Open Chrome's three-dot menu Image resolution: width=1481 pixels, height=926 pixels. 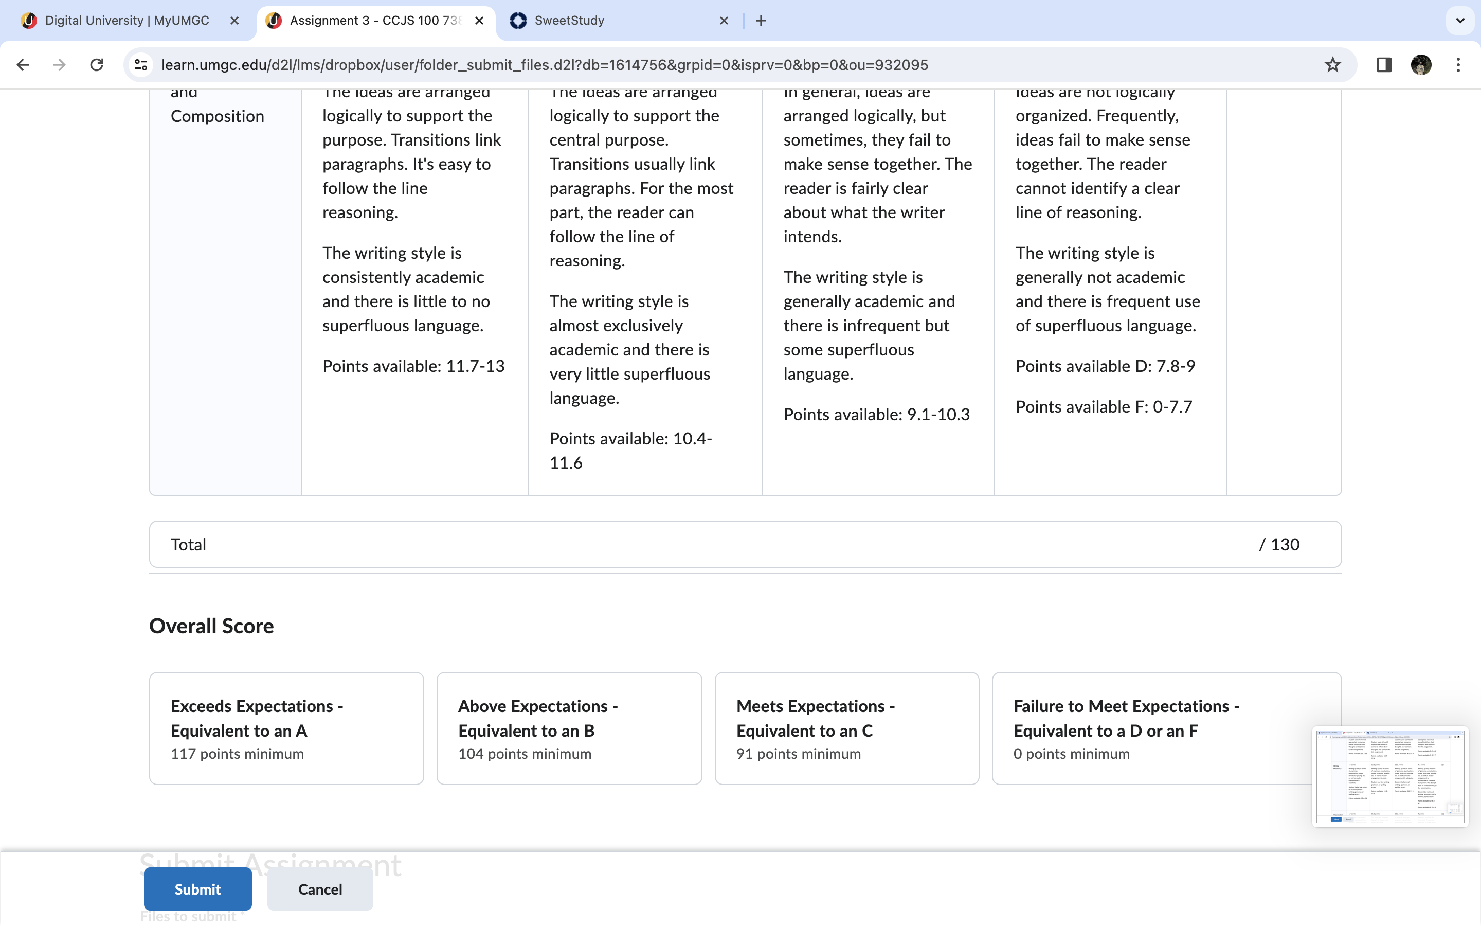point(1458,65)
